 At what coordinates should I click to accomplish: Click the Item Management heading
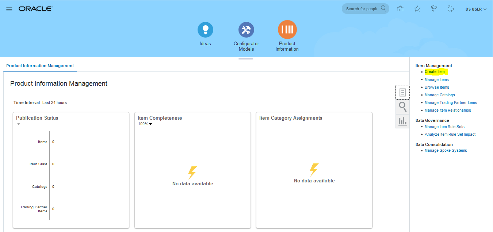point(434,66)
